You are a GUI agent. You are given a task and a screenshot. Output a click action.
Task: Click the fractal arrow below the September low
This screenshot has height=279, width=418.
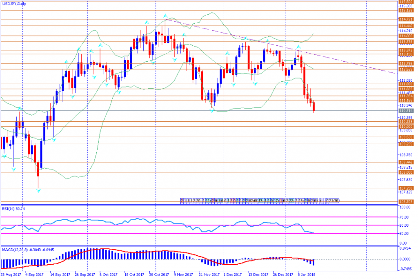pos(38,191)
